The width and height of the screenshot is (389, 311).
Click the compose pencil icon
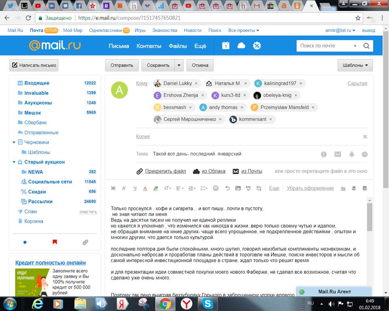click(x=15, y=65)
